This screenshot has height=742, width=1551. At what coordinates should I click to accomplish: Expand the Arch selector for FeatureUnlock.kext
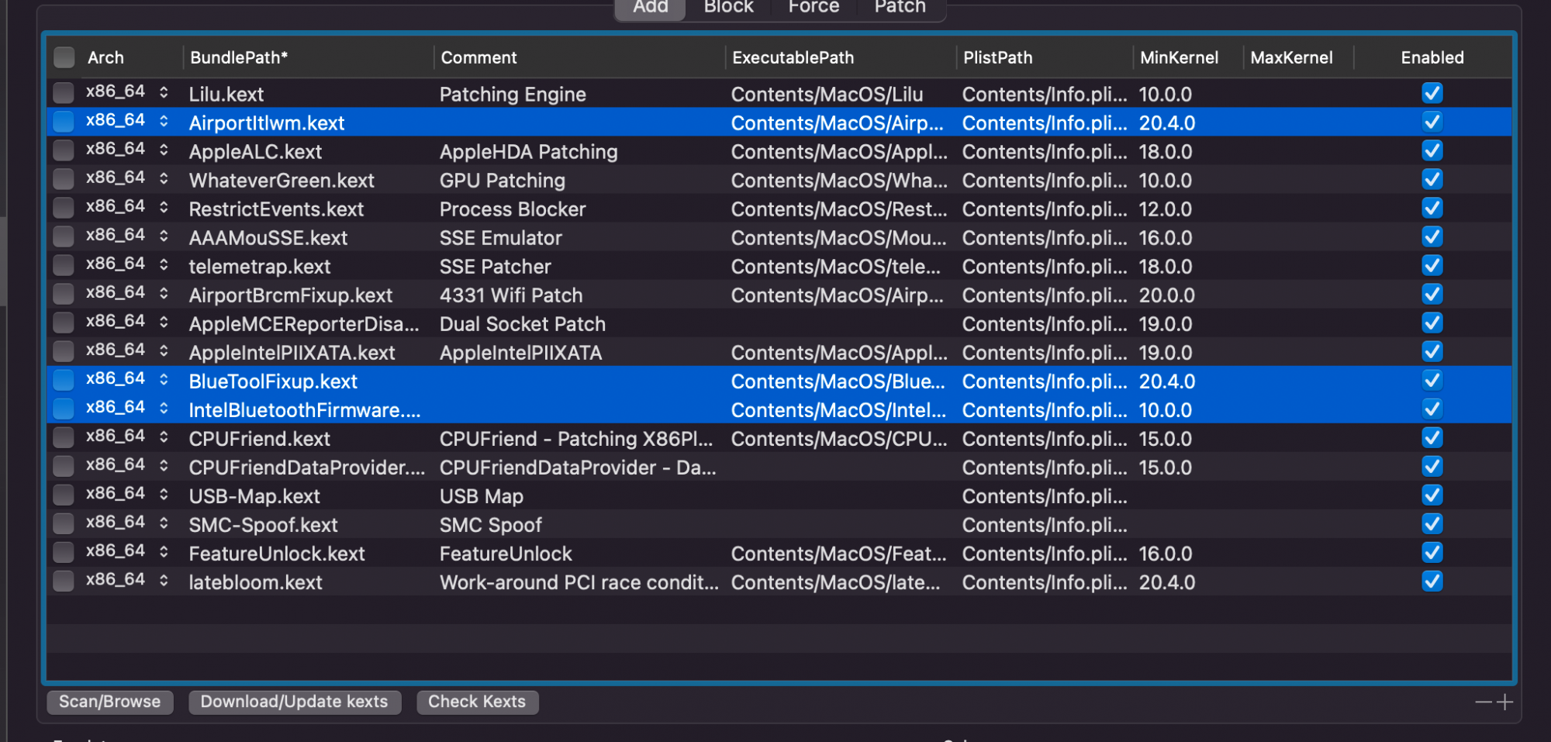click(164, 552)
